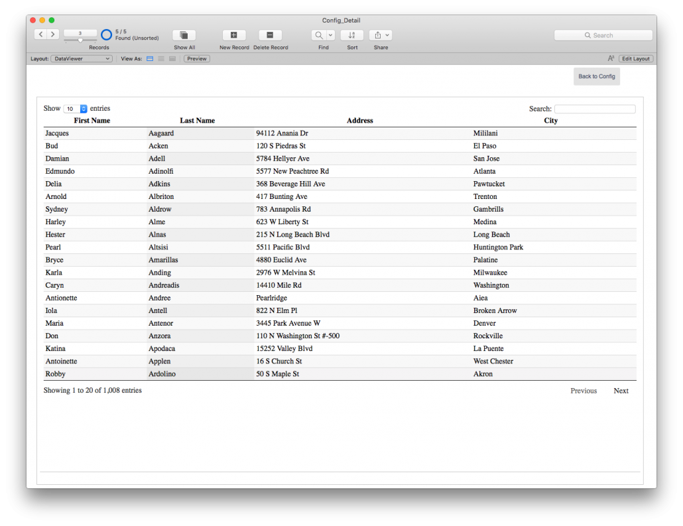Click the table Search input box

coord(595,109)
